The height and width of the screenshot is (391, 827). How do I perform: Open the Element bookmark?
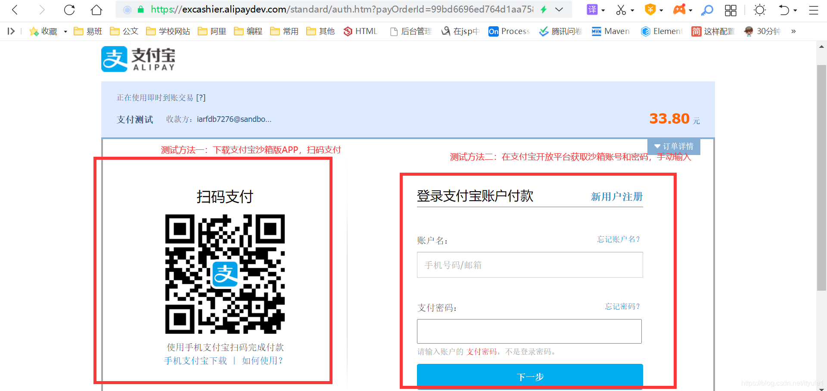point(662,31)
